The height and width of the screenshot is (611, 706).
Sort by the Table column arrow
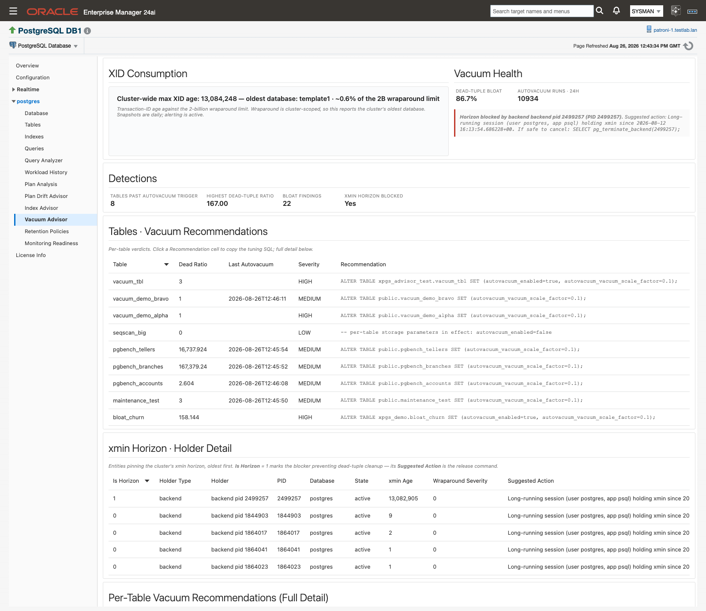pos(166,265)
